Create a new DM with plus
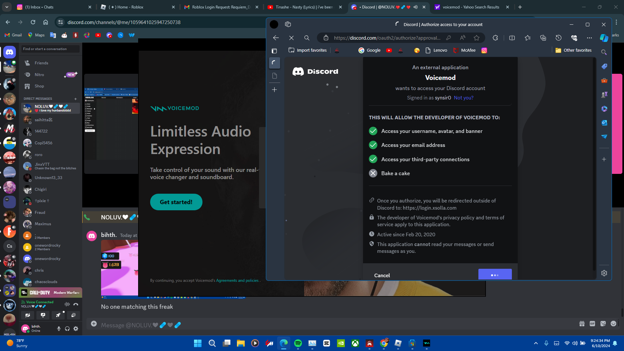 pyautogui.click(x=75, y=99)
